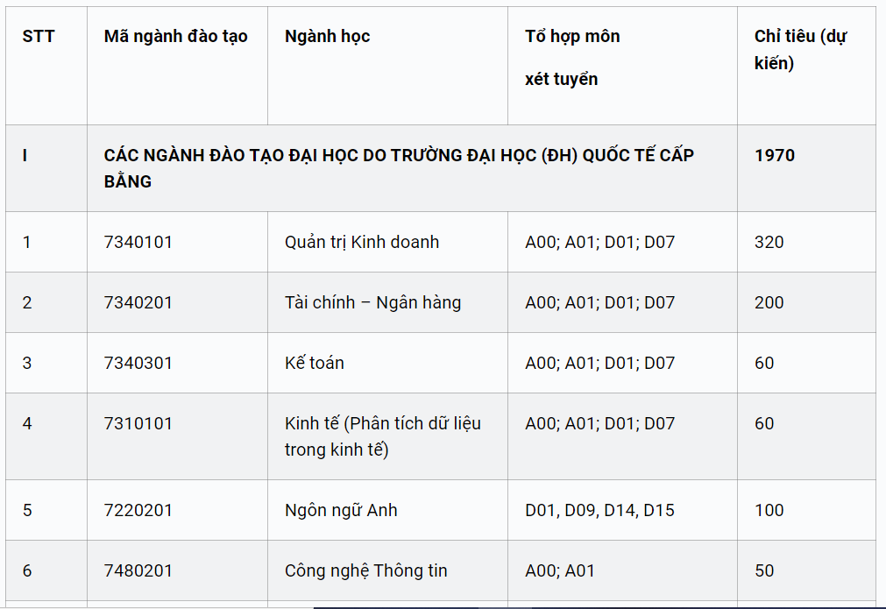Viewport: 886px width, 609px height.
Task: Select the major code 7340101
Action: coord(138,243)
